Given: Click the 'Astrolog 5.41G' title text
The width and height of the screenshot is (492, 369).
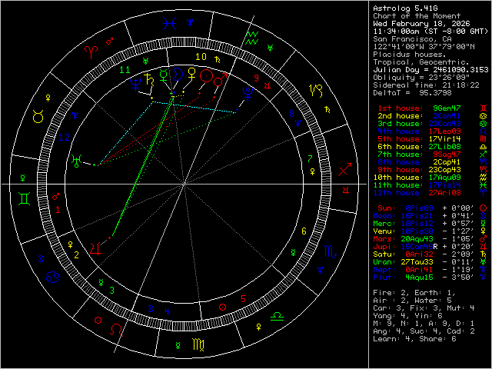Looking at the screenshot, I should [405, 8].
